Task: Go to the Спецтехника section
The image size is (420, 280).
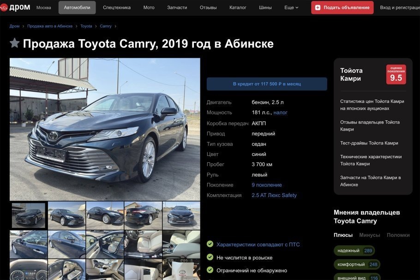Action: point(117,7)
